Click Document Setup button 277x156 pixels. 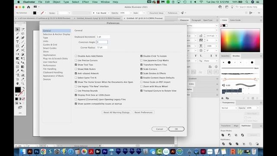tap(156, 13)
